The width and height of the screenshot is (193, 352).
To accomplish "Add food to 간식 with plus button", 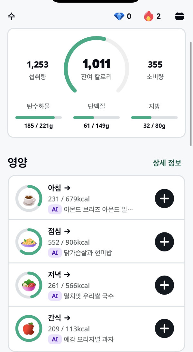I will (x=164, y=328).
